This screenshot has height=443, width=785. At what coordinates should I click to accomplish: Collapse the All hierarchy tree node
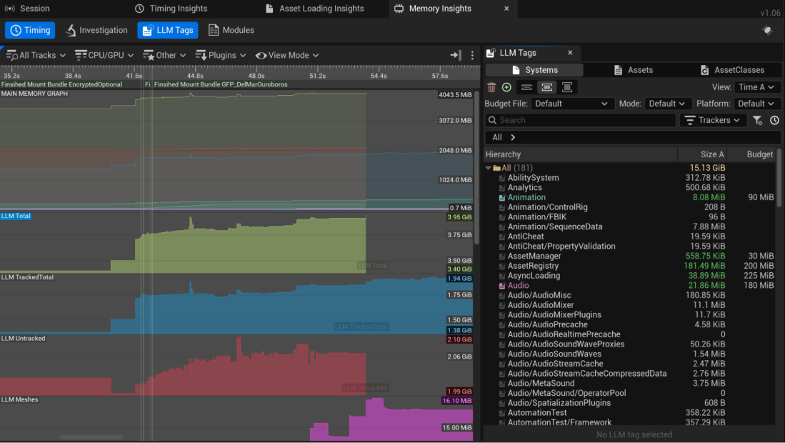click(489, 168)
